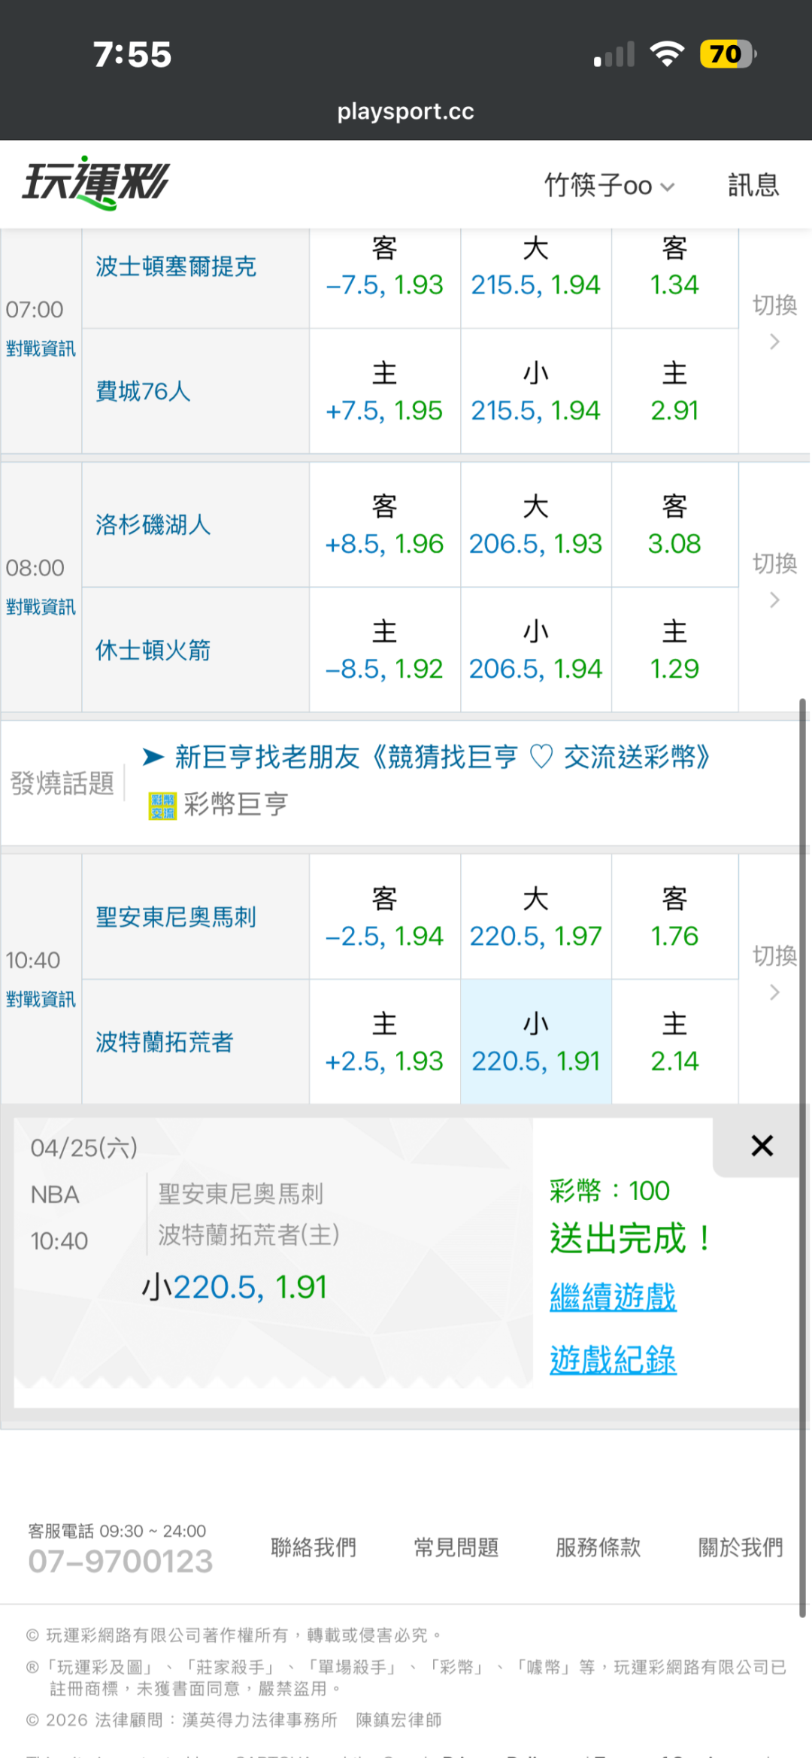Call customer service number 07-9700123
The height and width of the screenshot is (1758, 812).
[120, 1561]
